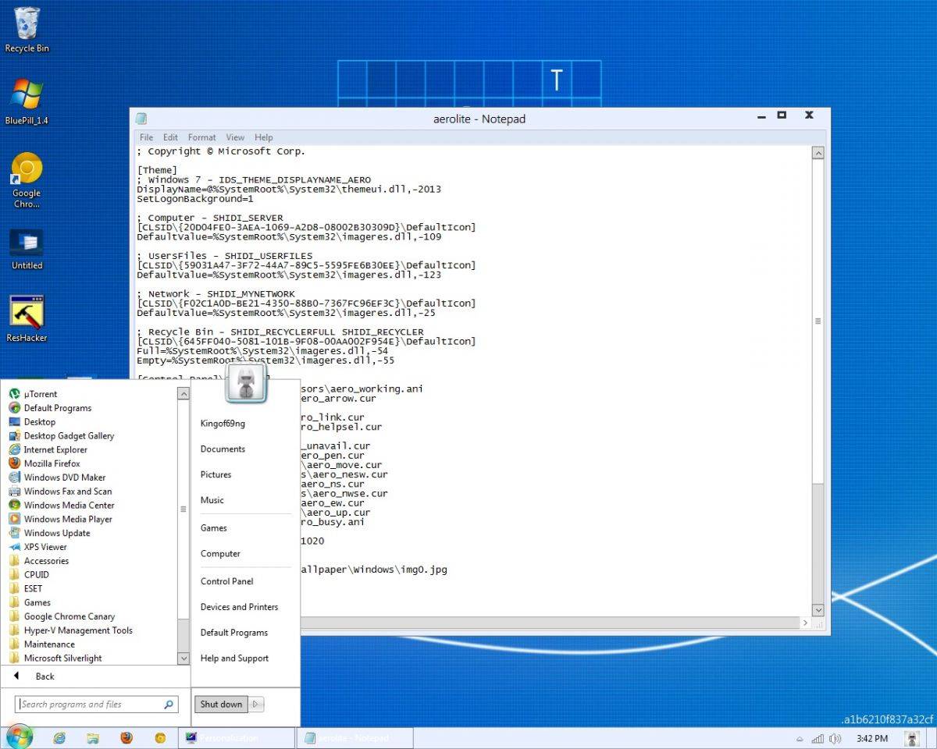Screen dimensions: 937x749
Task: Open Control Panel from Start menu
Action: coord(226,581)
